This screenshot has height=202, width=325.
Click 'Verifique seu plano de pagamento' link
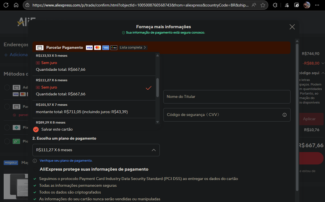tap(66, 161)
